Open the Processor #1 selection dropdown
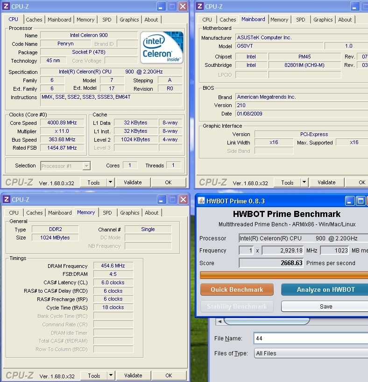 tap(86, 166)
